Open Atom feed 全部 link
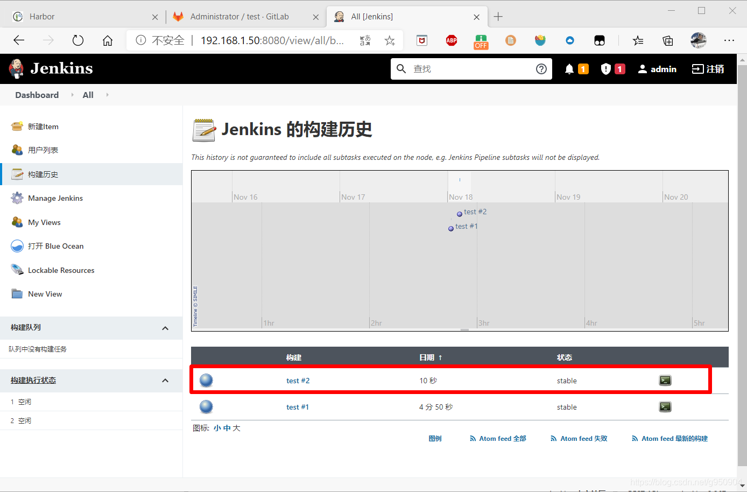This screenshot has width=747, height=492. tap(498, 439)
